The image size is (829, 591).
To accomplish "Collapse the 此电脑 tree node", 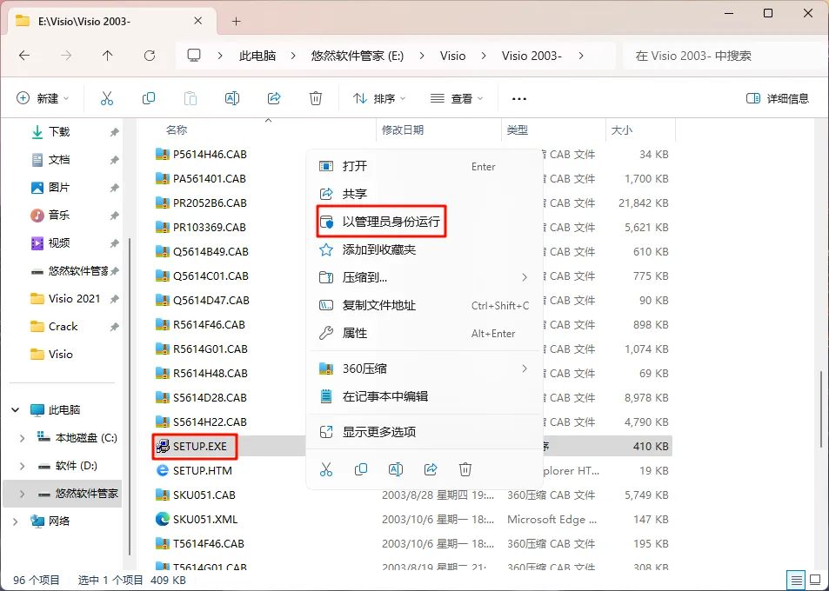I will 16,410.
